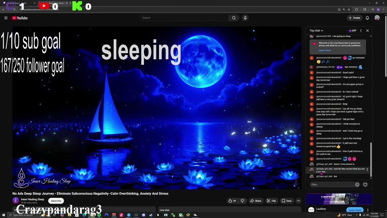Open options for Cheer-girl_685 message 'And idk who'
The width and height of the screenshot is (387, 218).
[367, 170]
